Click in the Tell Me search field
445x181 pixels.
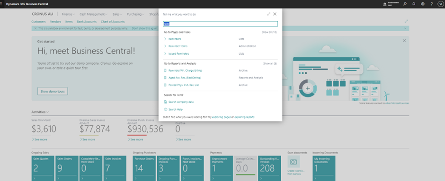220,24
